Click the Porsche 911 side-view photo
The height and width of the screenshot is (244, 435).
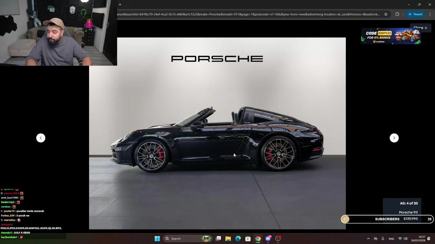[x=217, y=134]
